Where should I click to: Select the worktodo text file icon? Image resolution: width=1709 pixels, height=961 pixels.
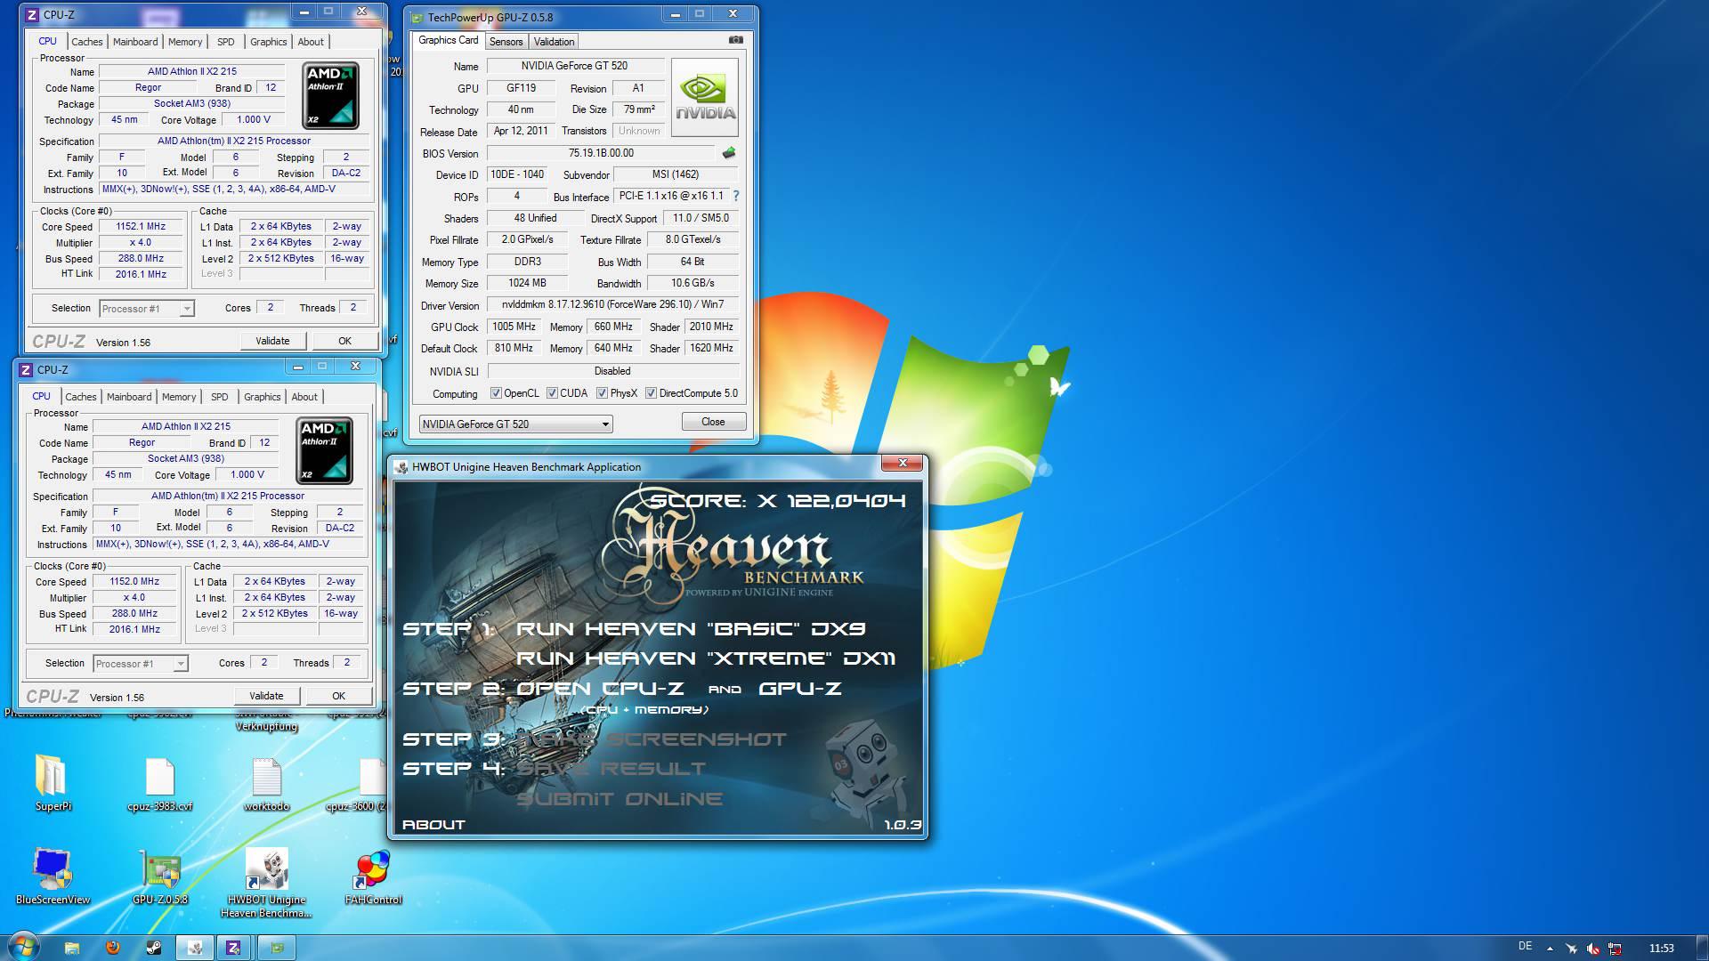coord(266,783)
